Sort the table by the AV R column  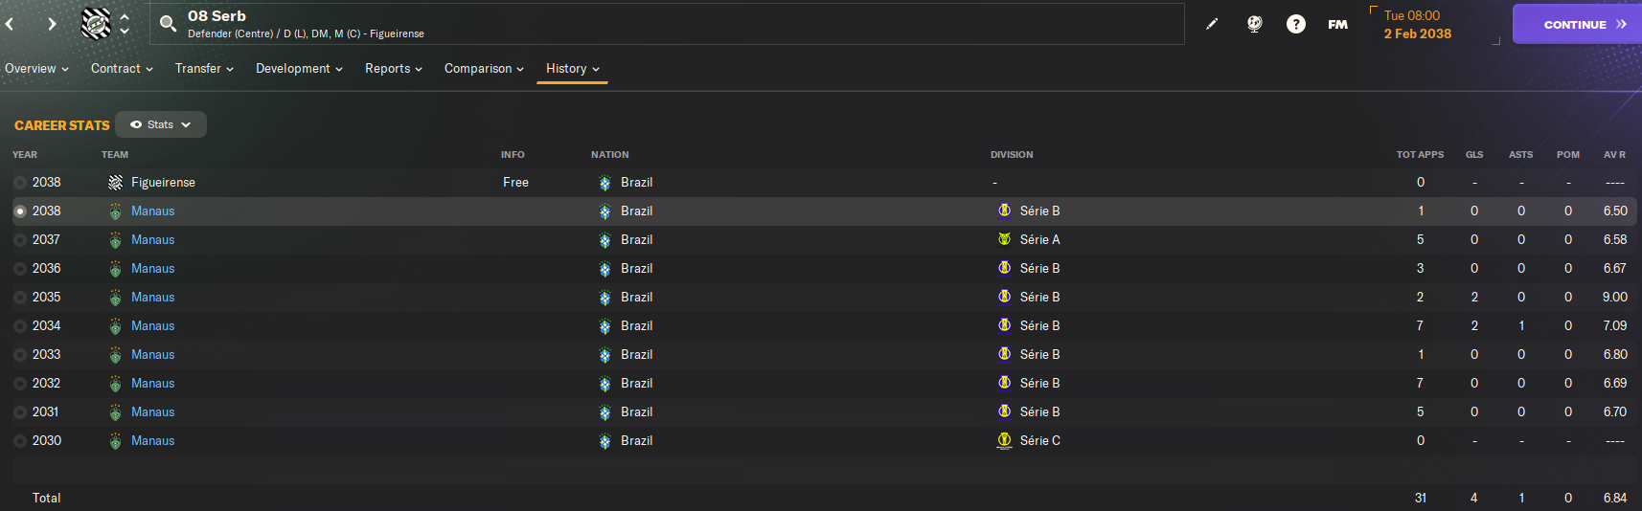point(1614,154)
